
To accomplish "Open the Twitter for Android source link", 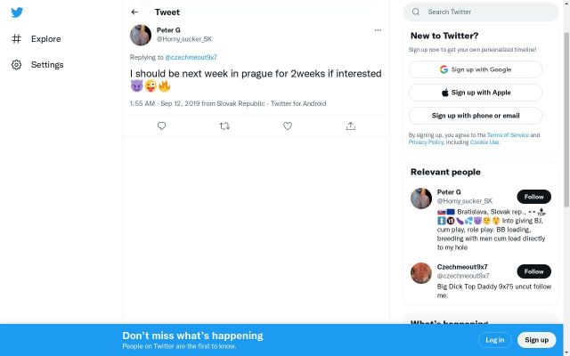I will [x=298, y=104].
